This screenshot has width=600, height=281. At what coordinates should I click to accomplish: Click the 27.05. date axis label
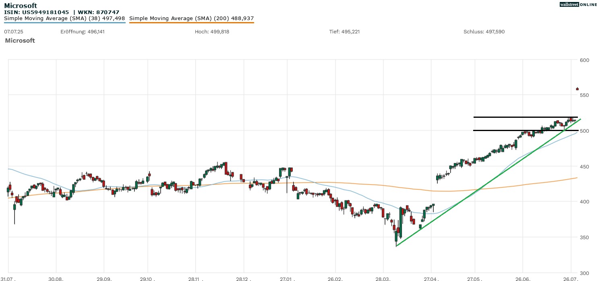475,279
